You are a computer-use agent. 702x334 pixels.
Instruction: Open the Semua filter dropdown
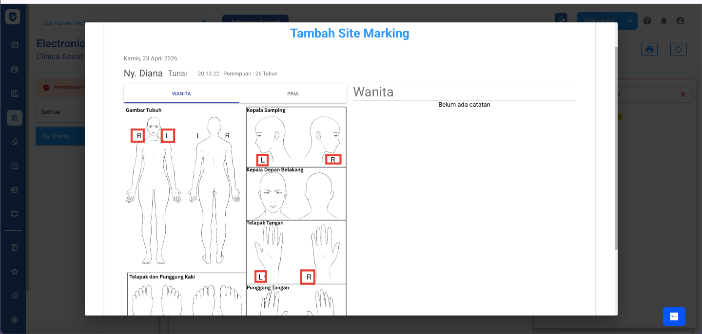61,112
